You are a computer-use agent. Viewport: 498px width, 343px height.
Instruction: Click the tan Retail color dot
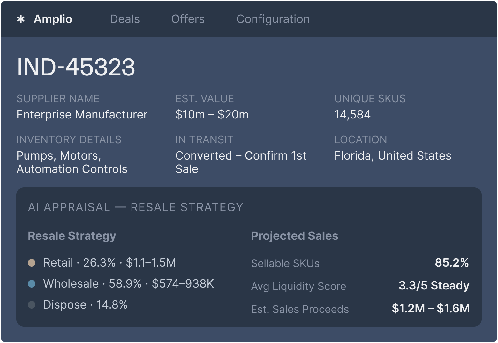coord(32,263)
